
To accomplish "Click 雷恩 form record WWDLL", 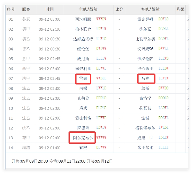I will coord(101,78).
